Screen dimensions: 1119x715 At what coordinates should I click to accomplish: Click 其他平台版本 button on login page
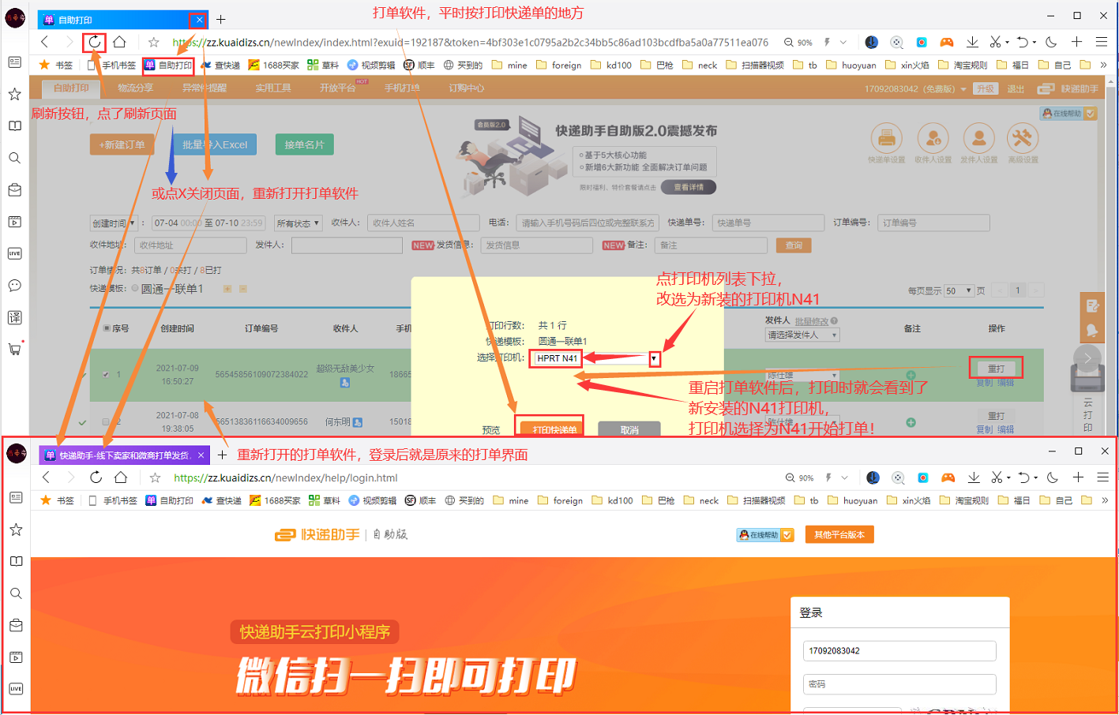(839, 535)
